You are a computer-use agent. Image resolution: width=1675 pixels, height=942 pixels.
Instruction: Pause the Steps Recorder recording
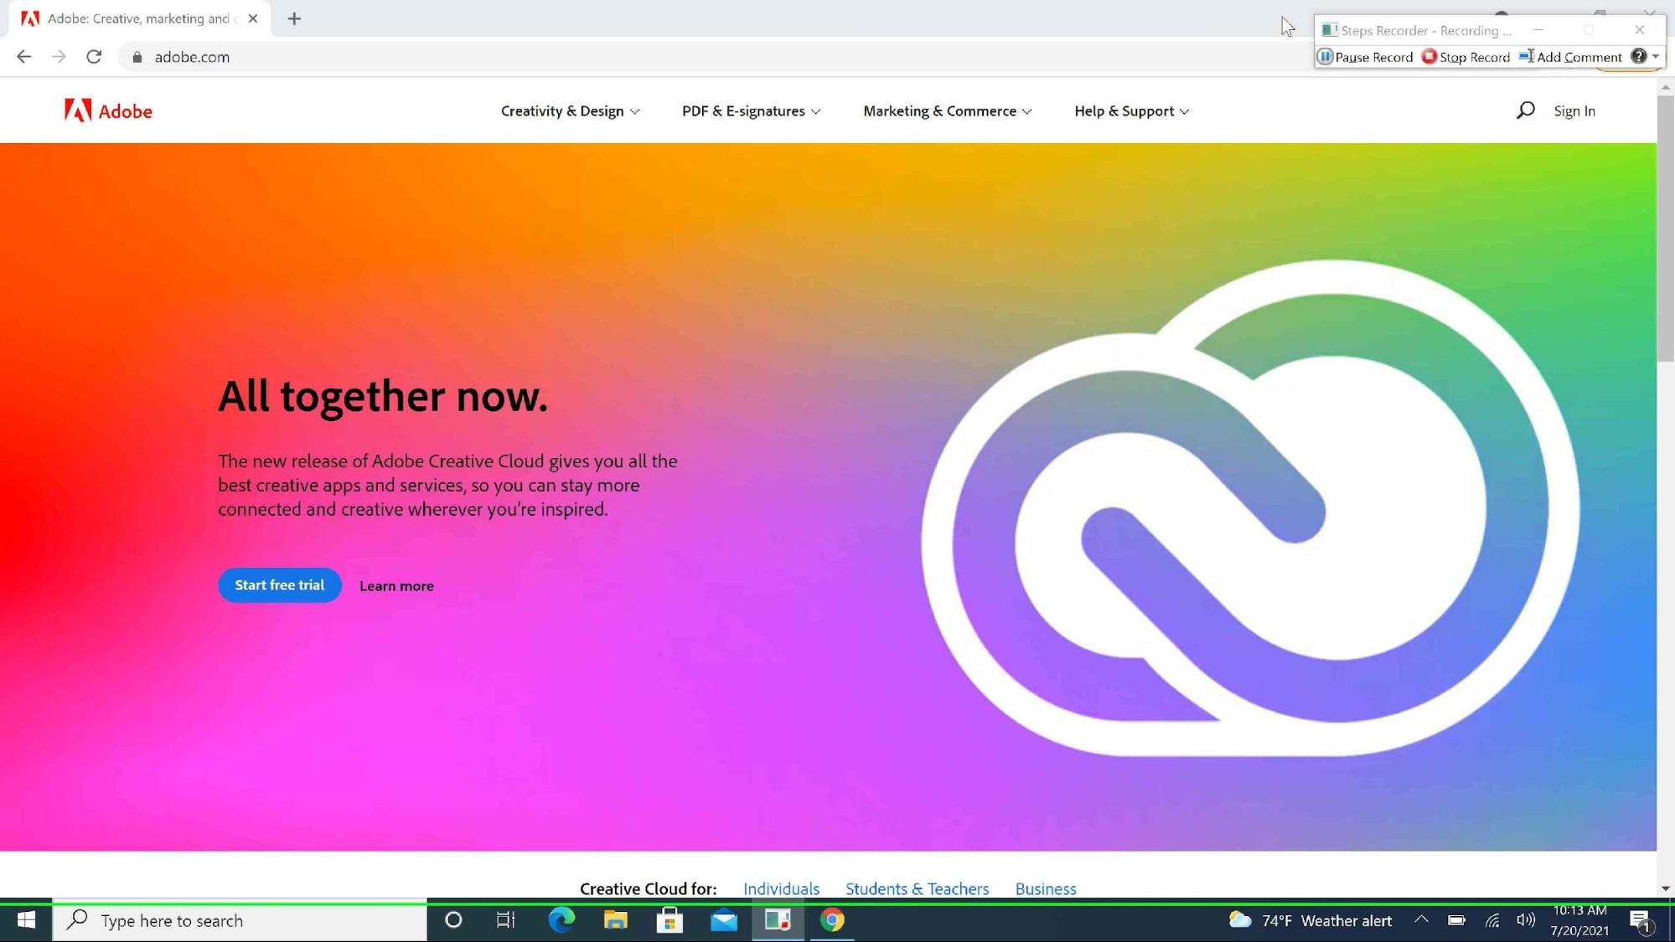tap(1365, 57)
